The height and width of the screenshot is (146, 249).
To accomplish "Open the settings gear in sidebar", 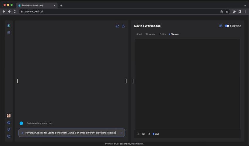I will [x=8, y=123].
